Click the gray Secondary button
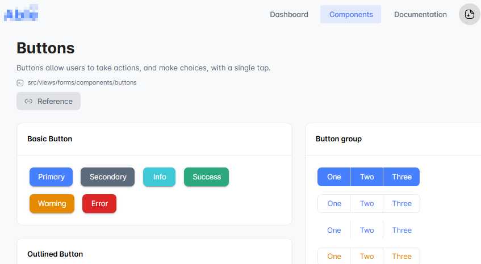Screen dimensions: 481x264 point(108,177)
